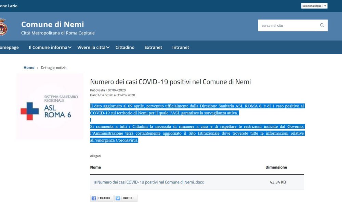Viewport: 342px width, 205px height.
Task: Click the Comune di Nemi crest logo
Action: click(3, 27)
